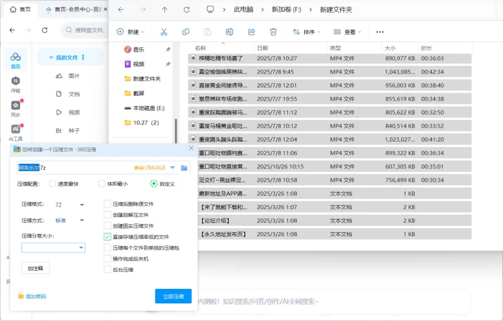Refresh the Explorer folder view

click(x=186, y=9)
